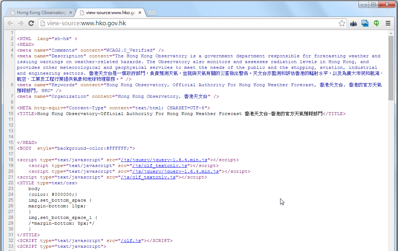Close the view-source tab
Image resolution: width=398 pixels, height=251 pixels.
pos(140,12)
